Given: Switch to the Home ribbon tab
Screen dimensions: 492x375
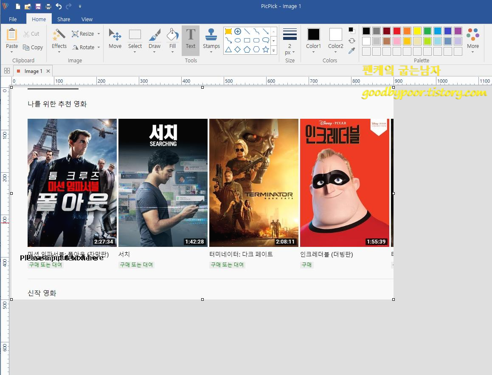Looking at the screenshot, I should [39, 19].
